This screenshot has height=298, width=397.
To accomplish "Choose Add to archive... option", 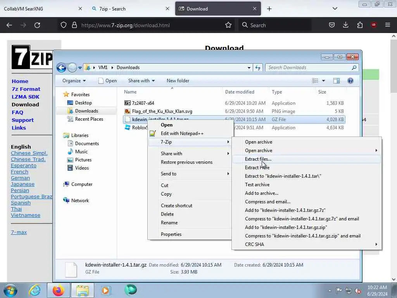I will click(306, 193).
